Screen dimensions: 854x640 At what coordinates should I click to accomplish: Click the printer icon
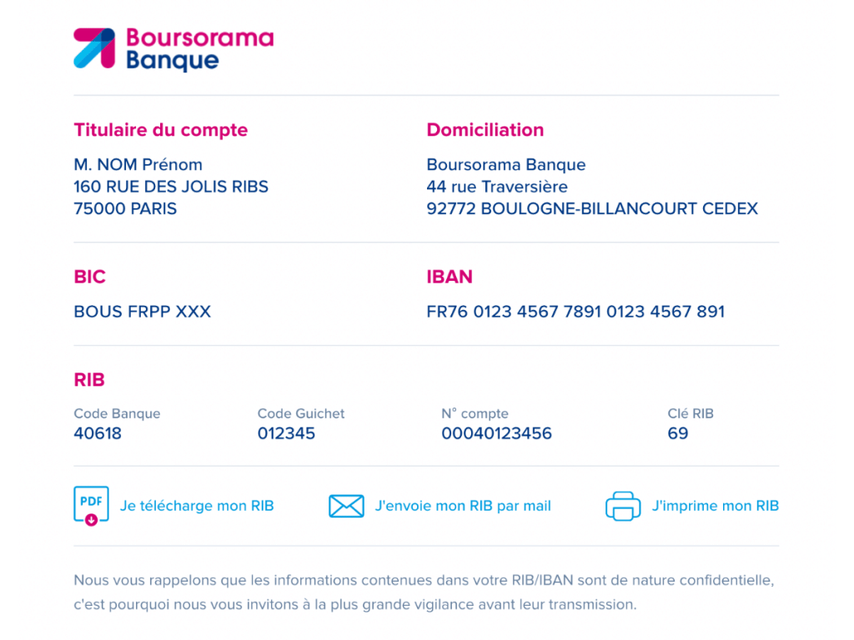[x=622, y=505]
